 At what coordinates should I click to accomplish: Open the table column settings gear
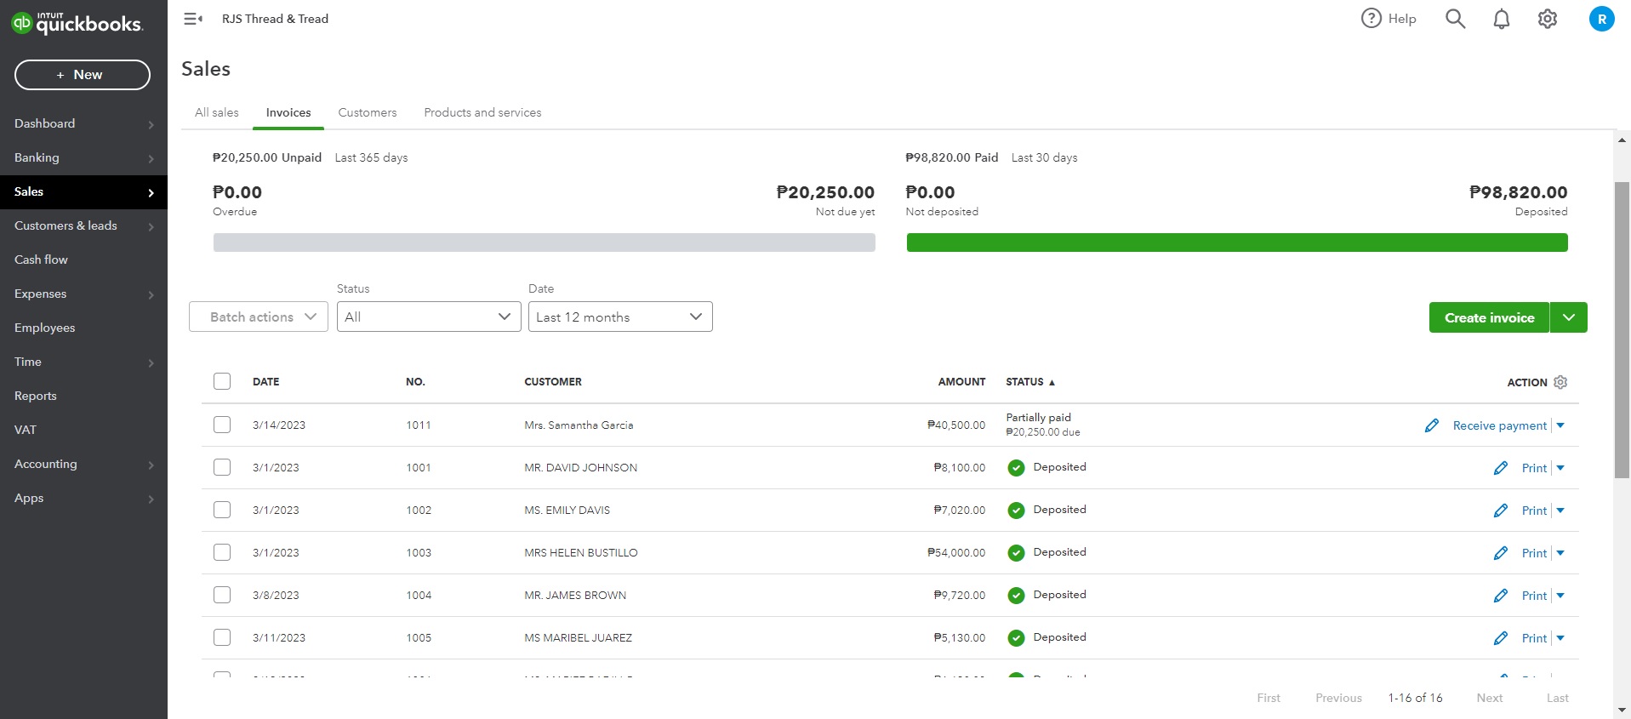click(x=1560, y=382)
